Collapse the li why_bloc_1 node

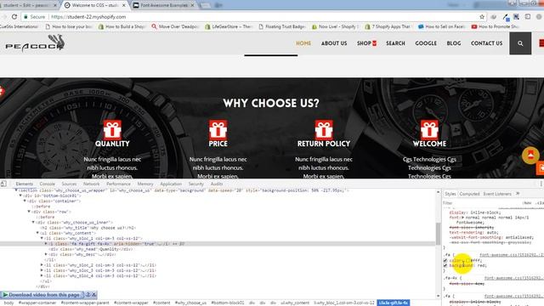click(x=42, y=238)
